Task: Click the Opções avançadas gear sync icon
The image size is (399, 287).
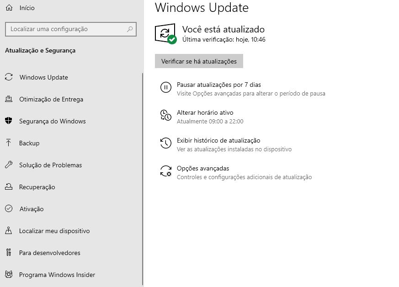Action: [165, 171]
